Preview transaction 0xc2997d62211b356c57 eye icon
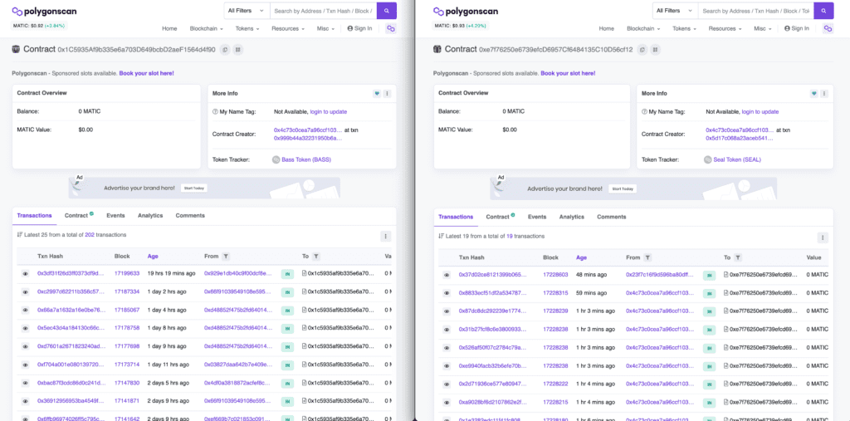Screen dimensions: 850x421 25,292
